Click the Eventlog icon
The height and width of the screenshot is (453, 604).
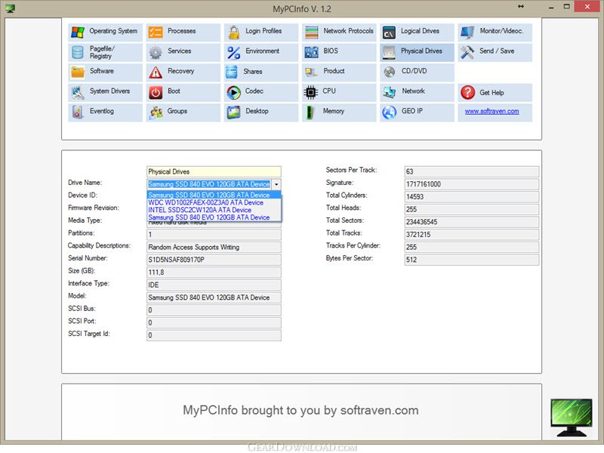tap(78, 112)
